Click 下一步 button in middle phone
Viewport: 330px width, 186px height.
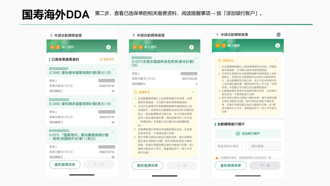pos(182,166)
